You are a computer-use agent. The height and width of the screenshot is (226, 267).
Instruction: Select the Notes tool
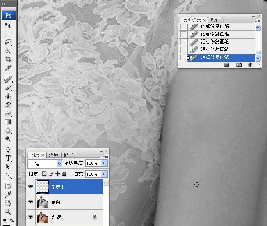click(8, 186)
